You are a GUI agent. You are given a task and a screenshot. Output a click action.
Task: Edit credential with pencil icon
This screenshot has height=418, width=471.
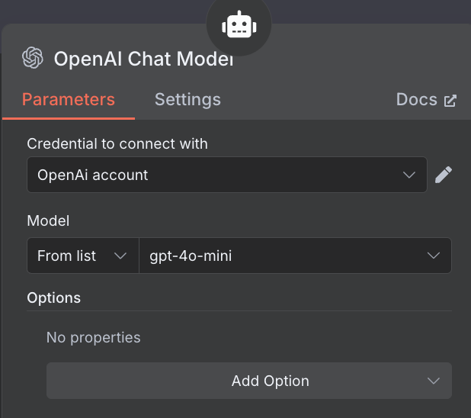(444, 175)
